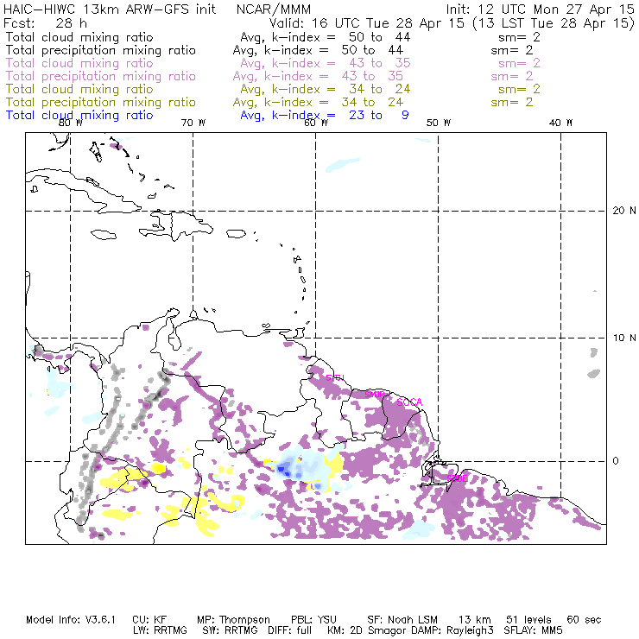Click purple "Total cloud mixing ratio" legend line

pyautogui.click(x=79, y=63)
